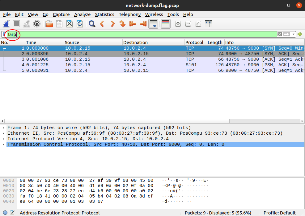Open capture options gear icon
The height and width of the screenshot is (216, 305).
tap(37, 24)
